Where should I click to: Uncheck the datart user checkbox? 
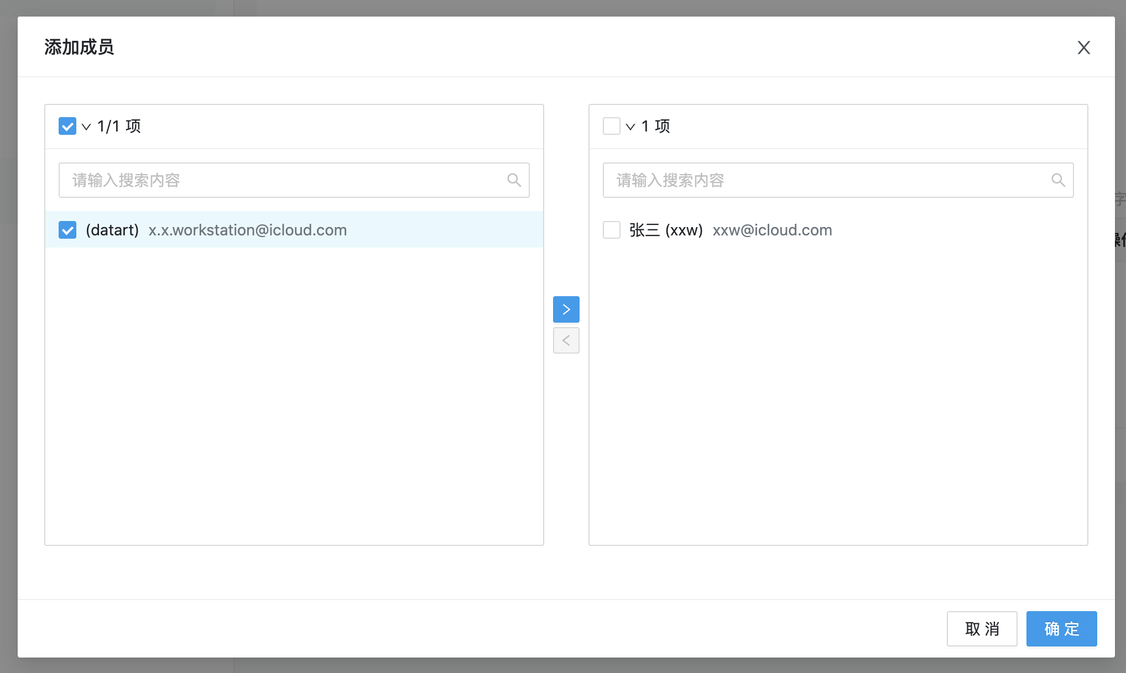pos(67,230)
